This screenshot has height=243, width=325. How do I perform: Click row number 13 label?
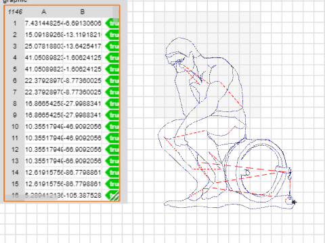pos(15,161)
